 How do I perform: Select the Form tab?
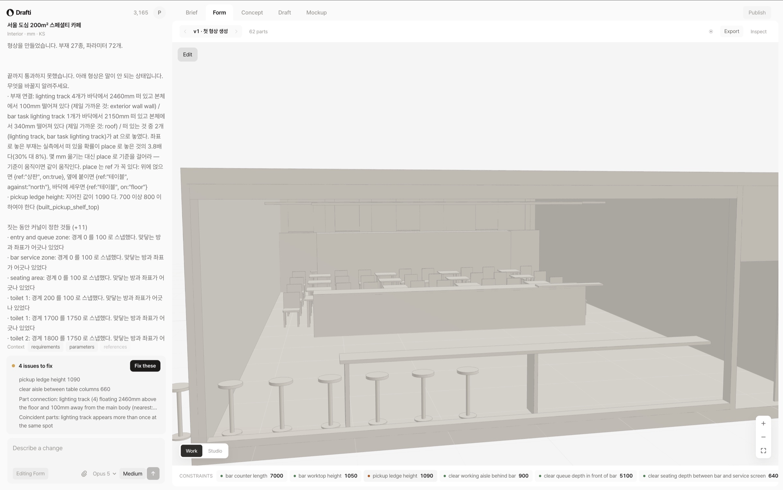[219, 12]
